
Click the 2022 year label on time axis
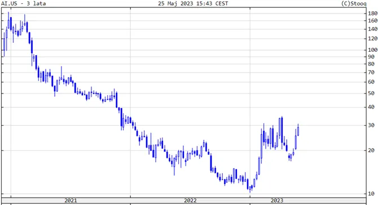tap(190, 200)
